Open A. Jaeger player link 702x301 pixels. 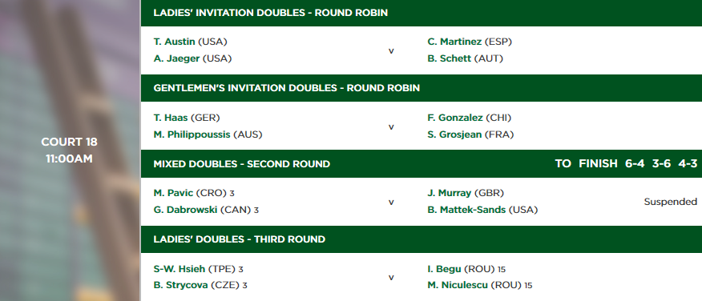(176, 58)
